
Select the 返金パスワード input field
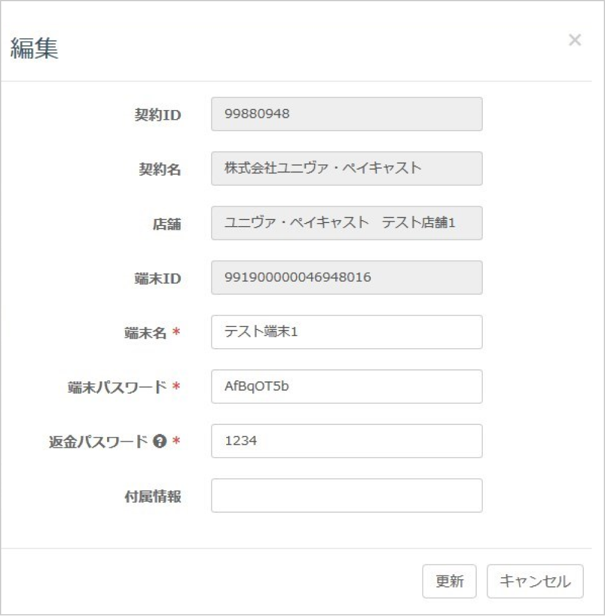point(347,441)
